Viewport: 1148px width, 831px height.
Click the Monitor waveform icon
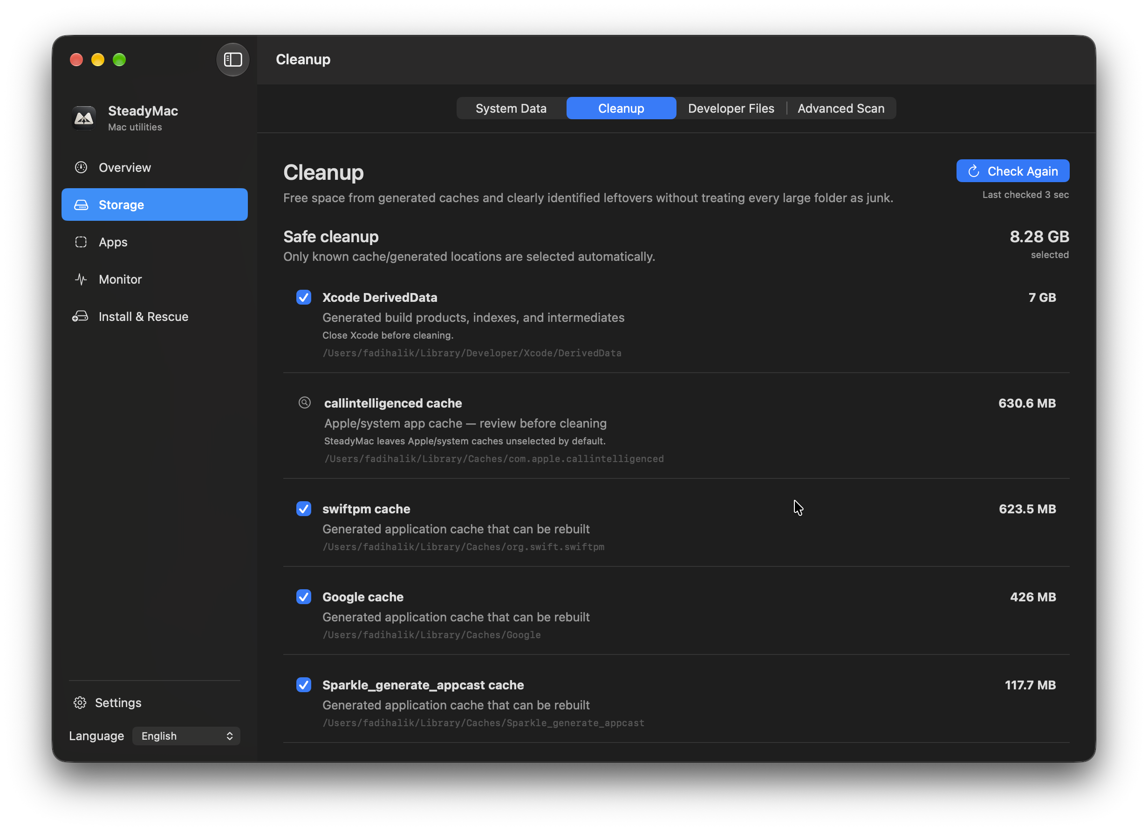coord(81,279)
